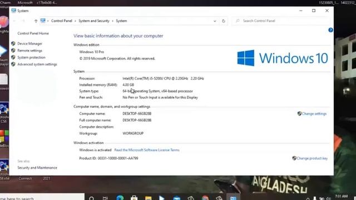Refresh the System window address bar

pyautogui.click(x=224, y=21)
